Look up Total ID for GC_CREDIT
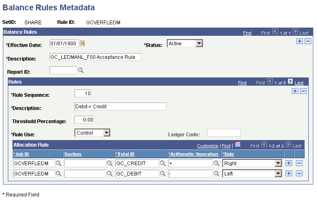This screenshot has height=201, width=317. pyautogui.click(x=163, y=163)
